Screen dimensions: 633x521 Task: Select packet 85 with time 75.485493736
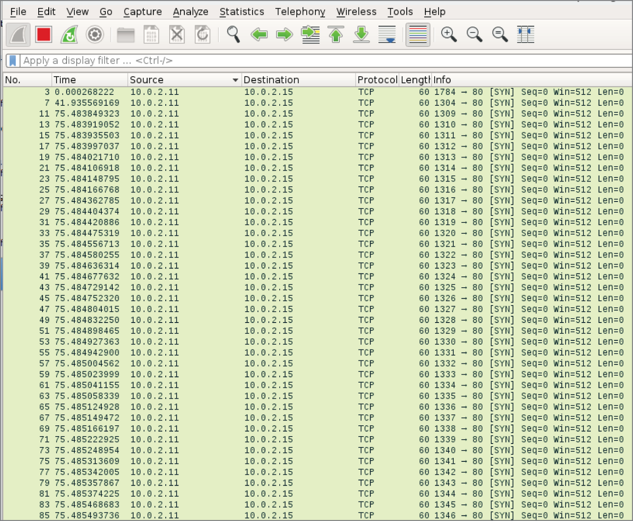(318, 515)
